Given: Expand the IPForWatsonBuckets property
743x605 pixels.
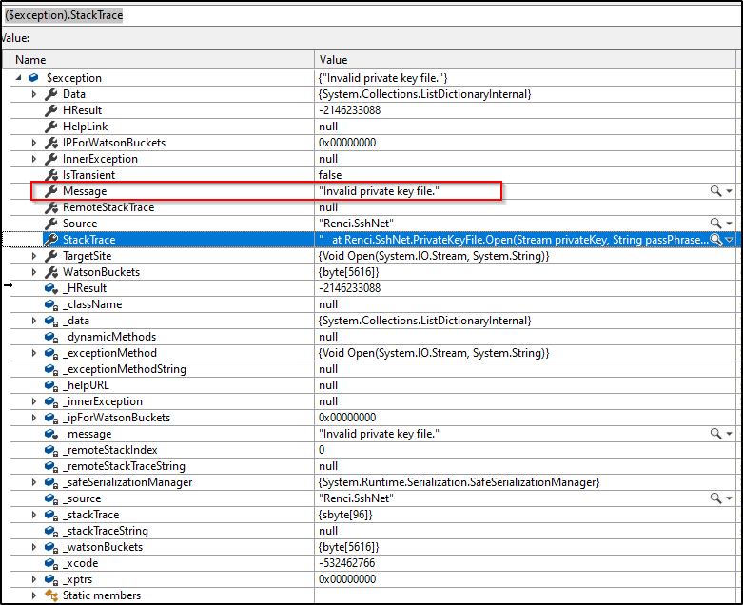Looking at the screenshot, I should [34, 143].
